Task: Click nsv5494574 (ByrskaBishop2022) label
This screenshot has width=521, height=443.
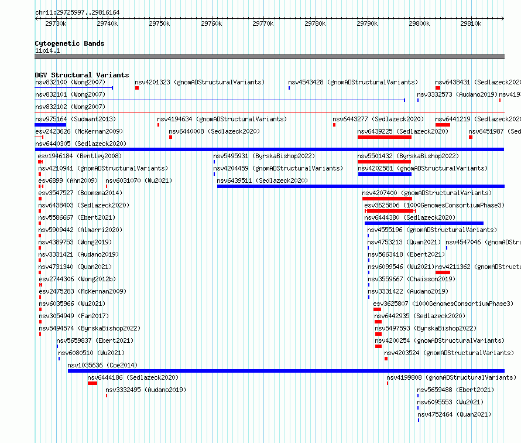Action: coord(90,328)
